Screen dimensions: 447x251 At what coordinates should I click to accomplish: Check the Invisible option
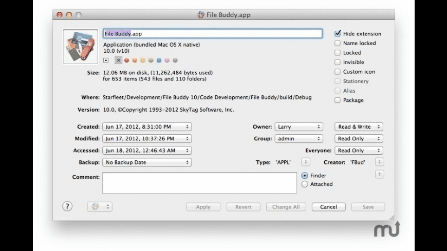[x=338, y=62]
